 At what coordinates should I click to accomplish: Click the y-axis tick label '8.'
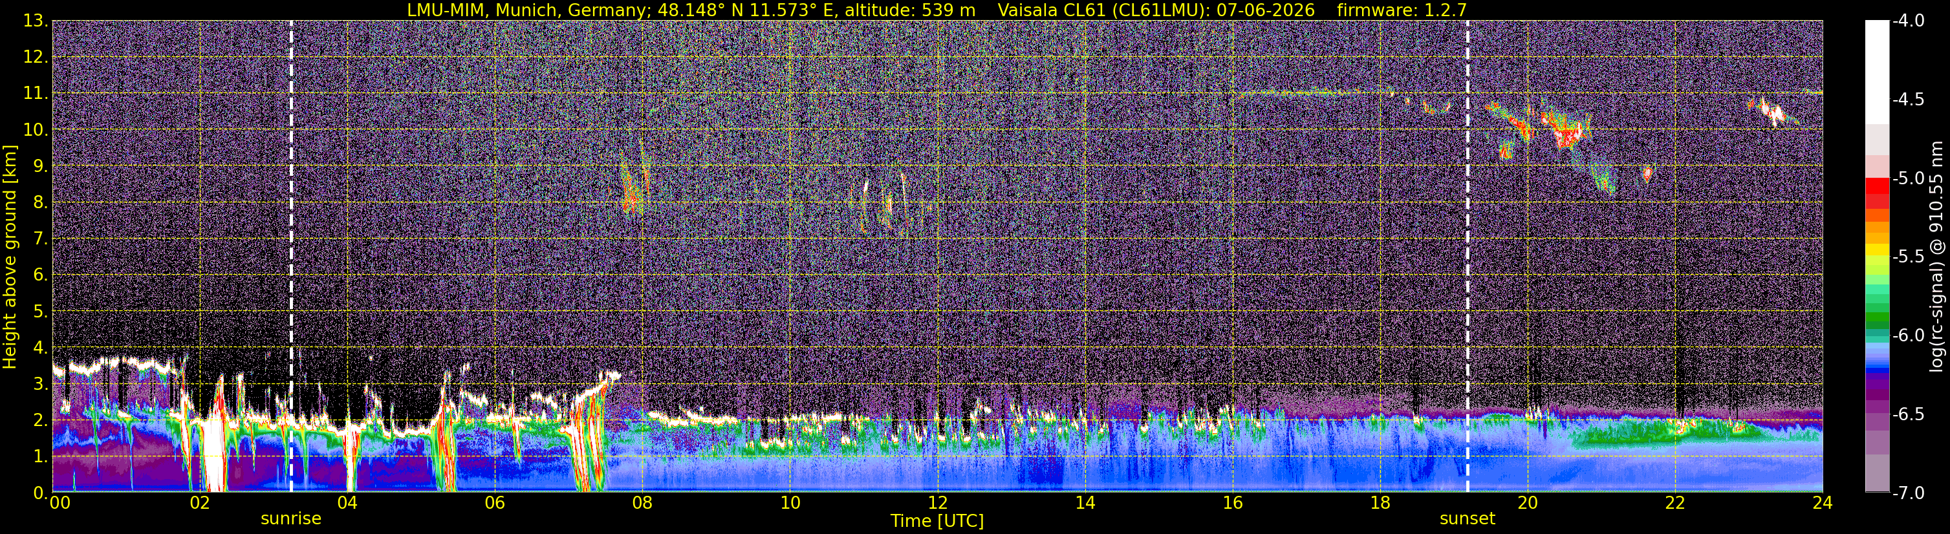point(40,203)
